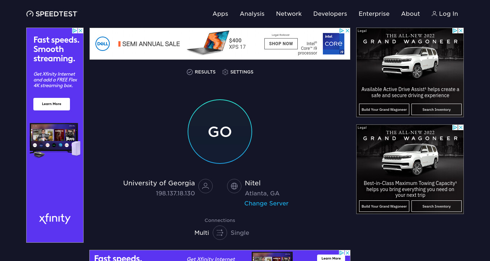
Task: Close the bottom Grand Wagoneer ad
Action: (461, 128)
